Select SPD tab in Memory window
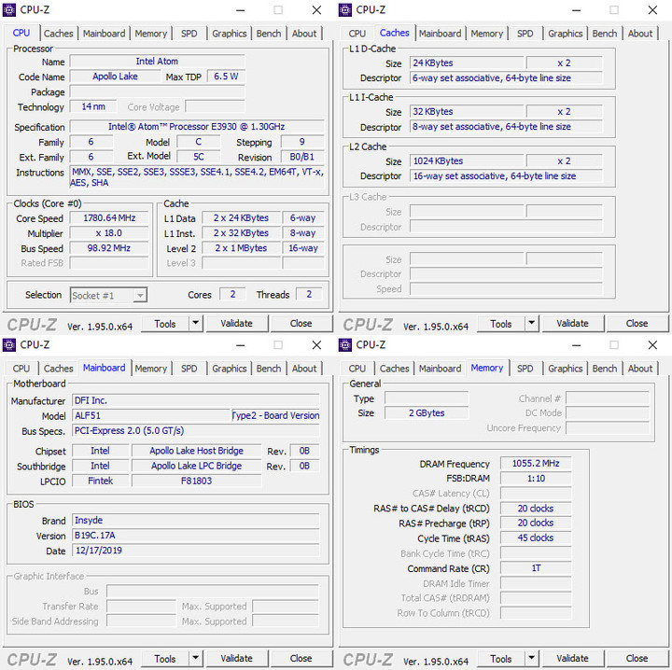The image size is (672, 670). [525, 369]
